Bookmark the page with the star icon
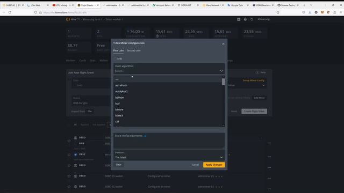Viewport: 344px width, 193px height. pos(278,12)
